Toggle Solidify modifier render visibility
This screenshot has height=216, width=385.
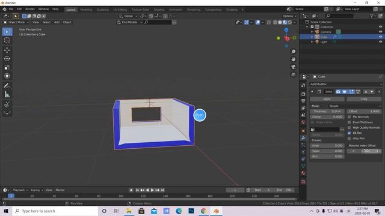pos(338,92)
